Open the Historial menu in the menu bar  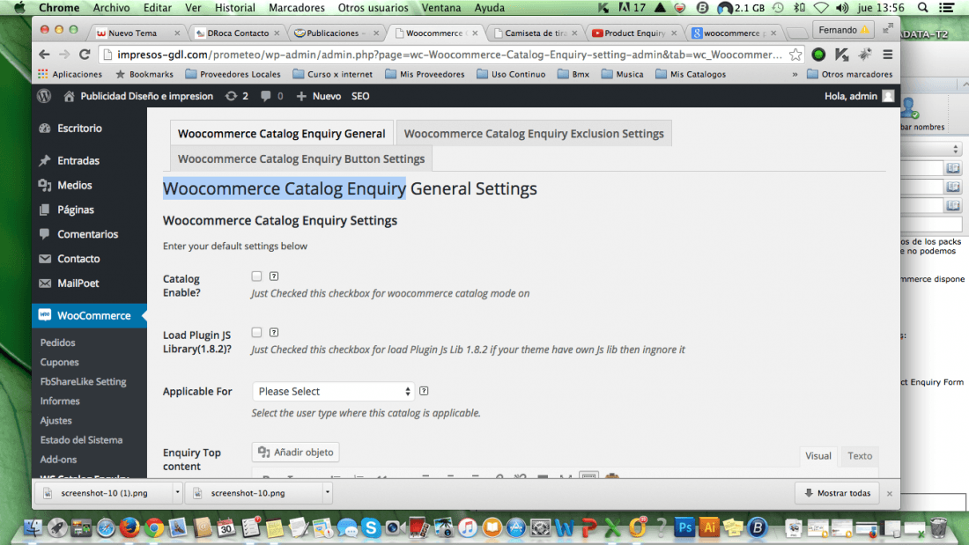click(x=235, y=7)
